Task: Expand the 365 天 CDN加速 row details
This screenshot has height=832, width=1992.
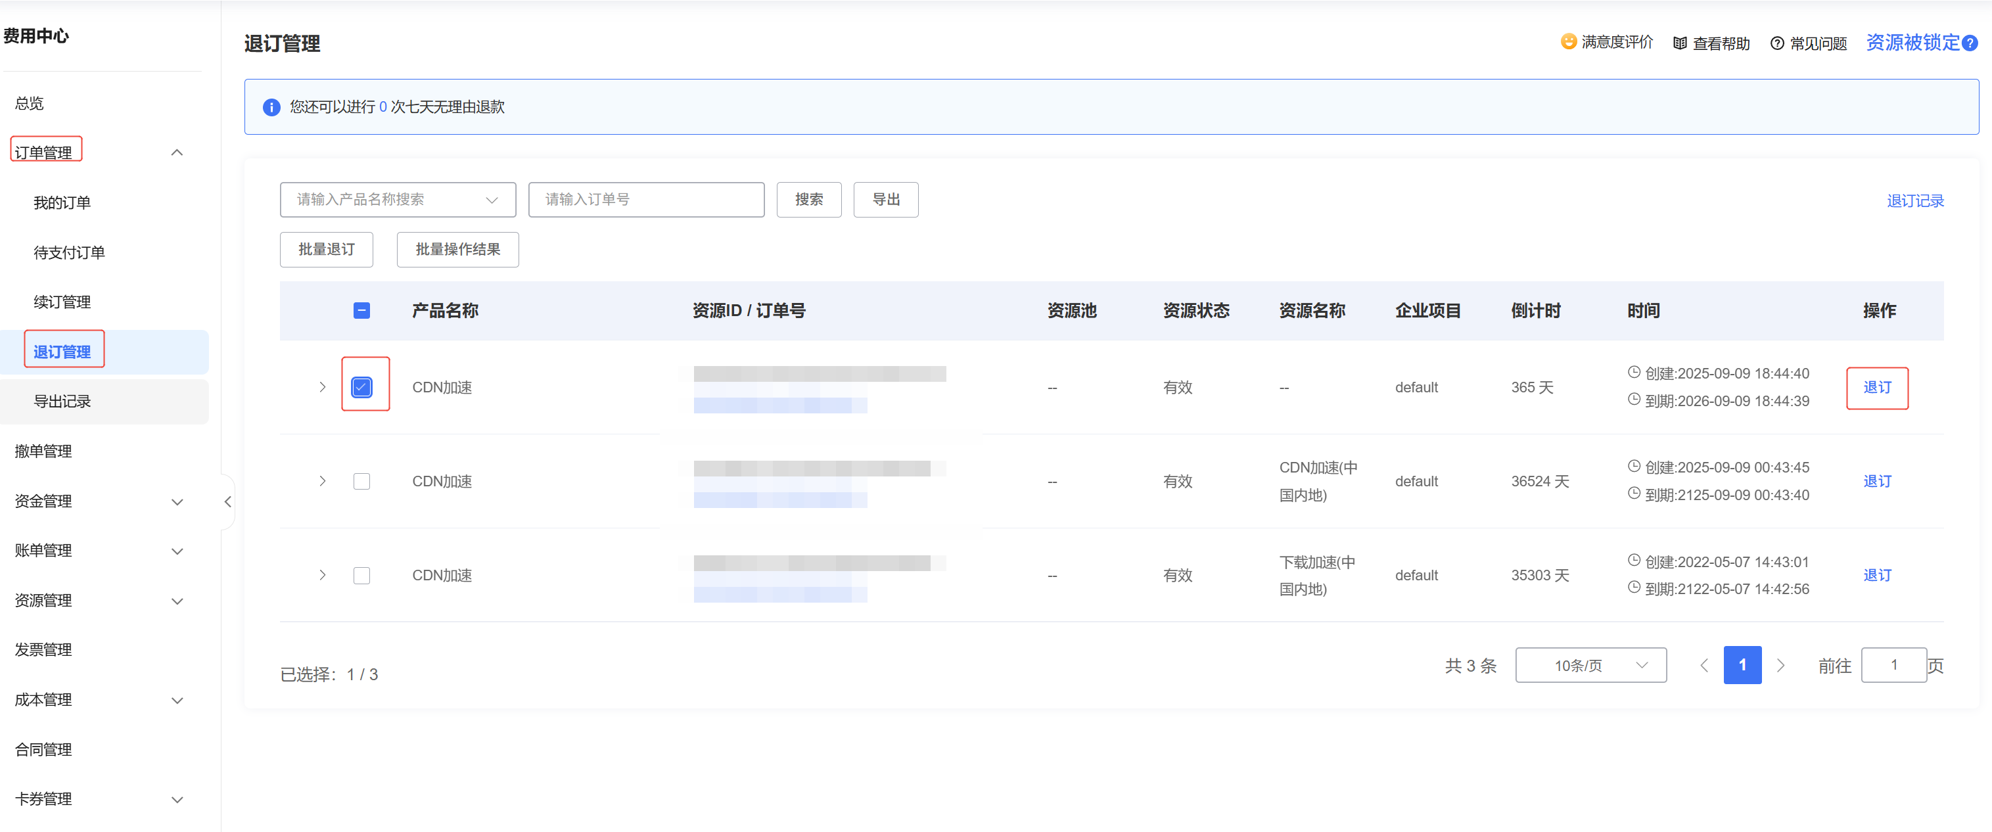Action: (x=323, y=386)
